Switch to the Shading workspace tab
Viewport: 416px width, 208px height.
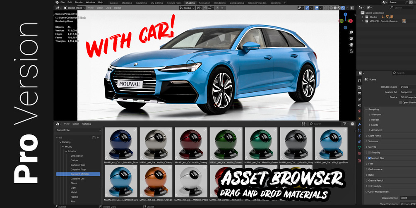(190, 3)
